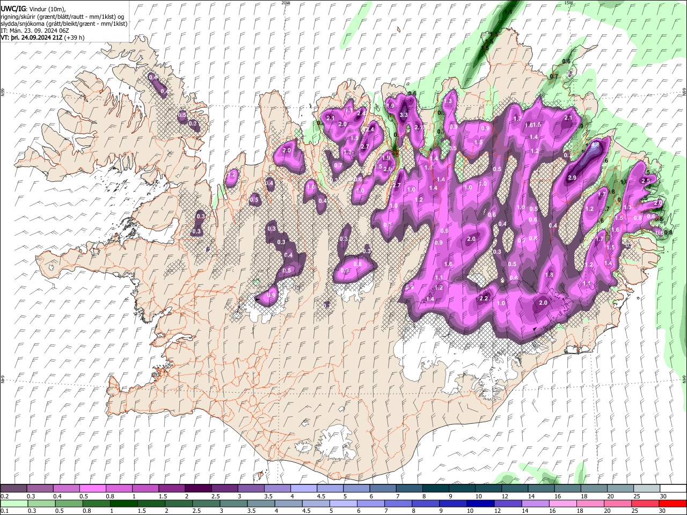This screenshot has width=687, height=515.
Task: Click the lower-row light green swatch between 0.1 and 0.3
Action: 14,503
